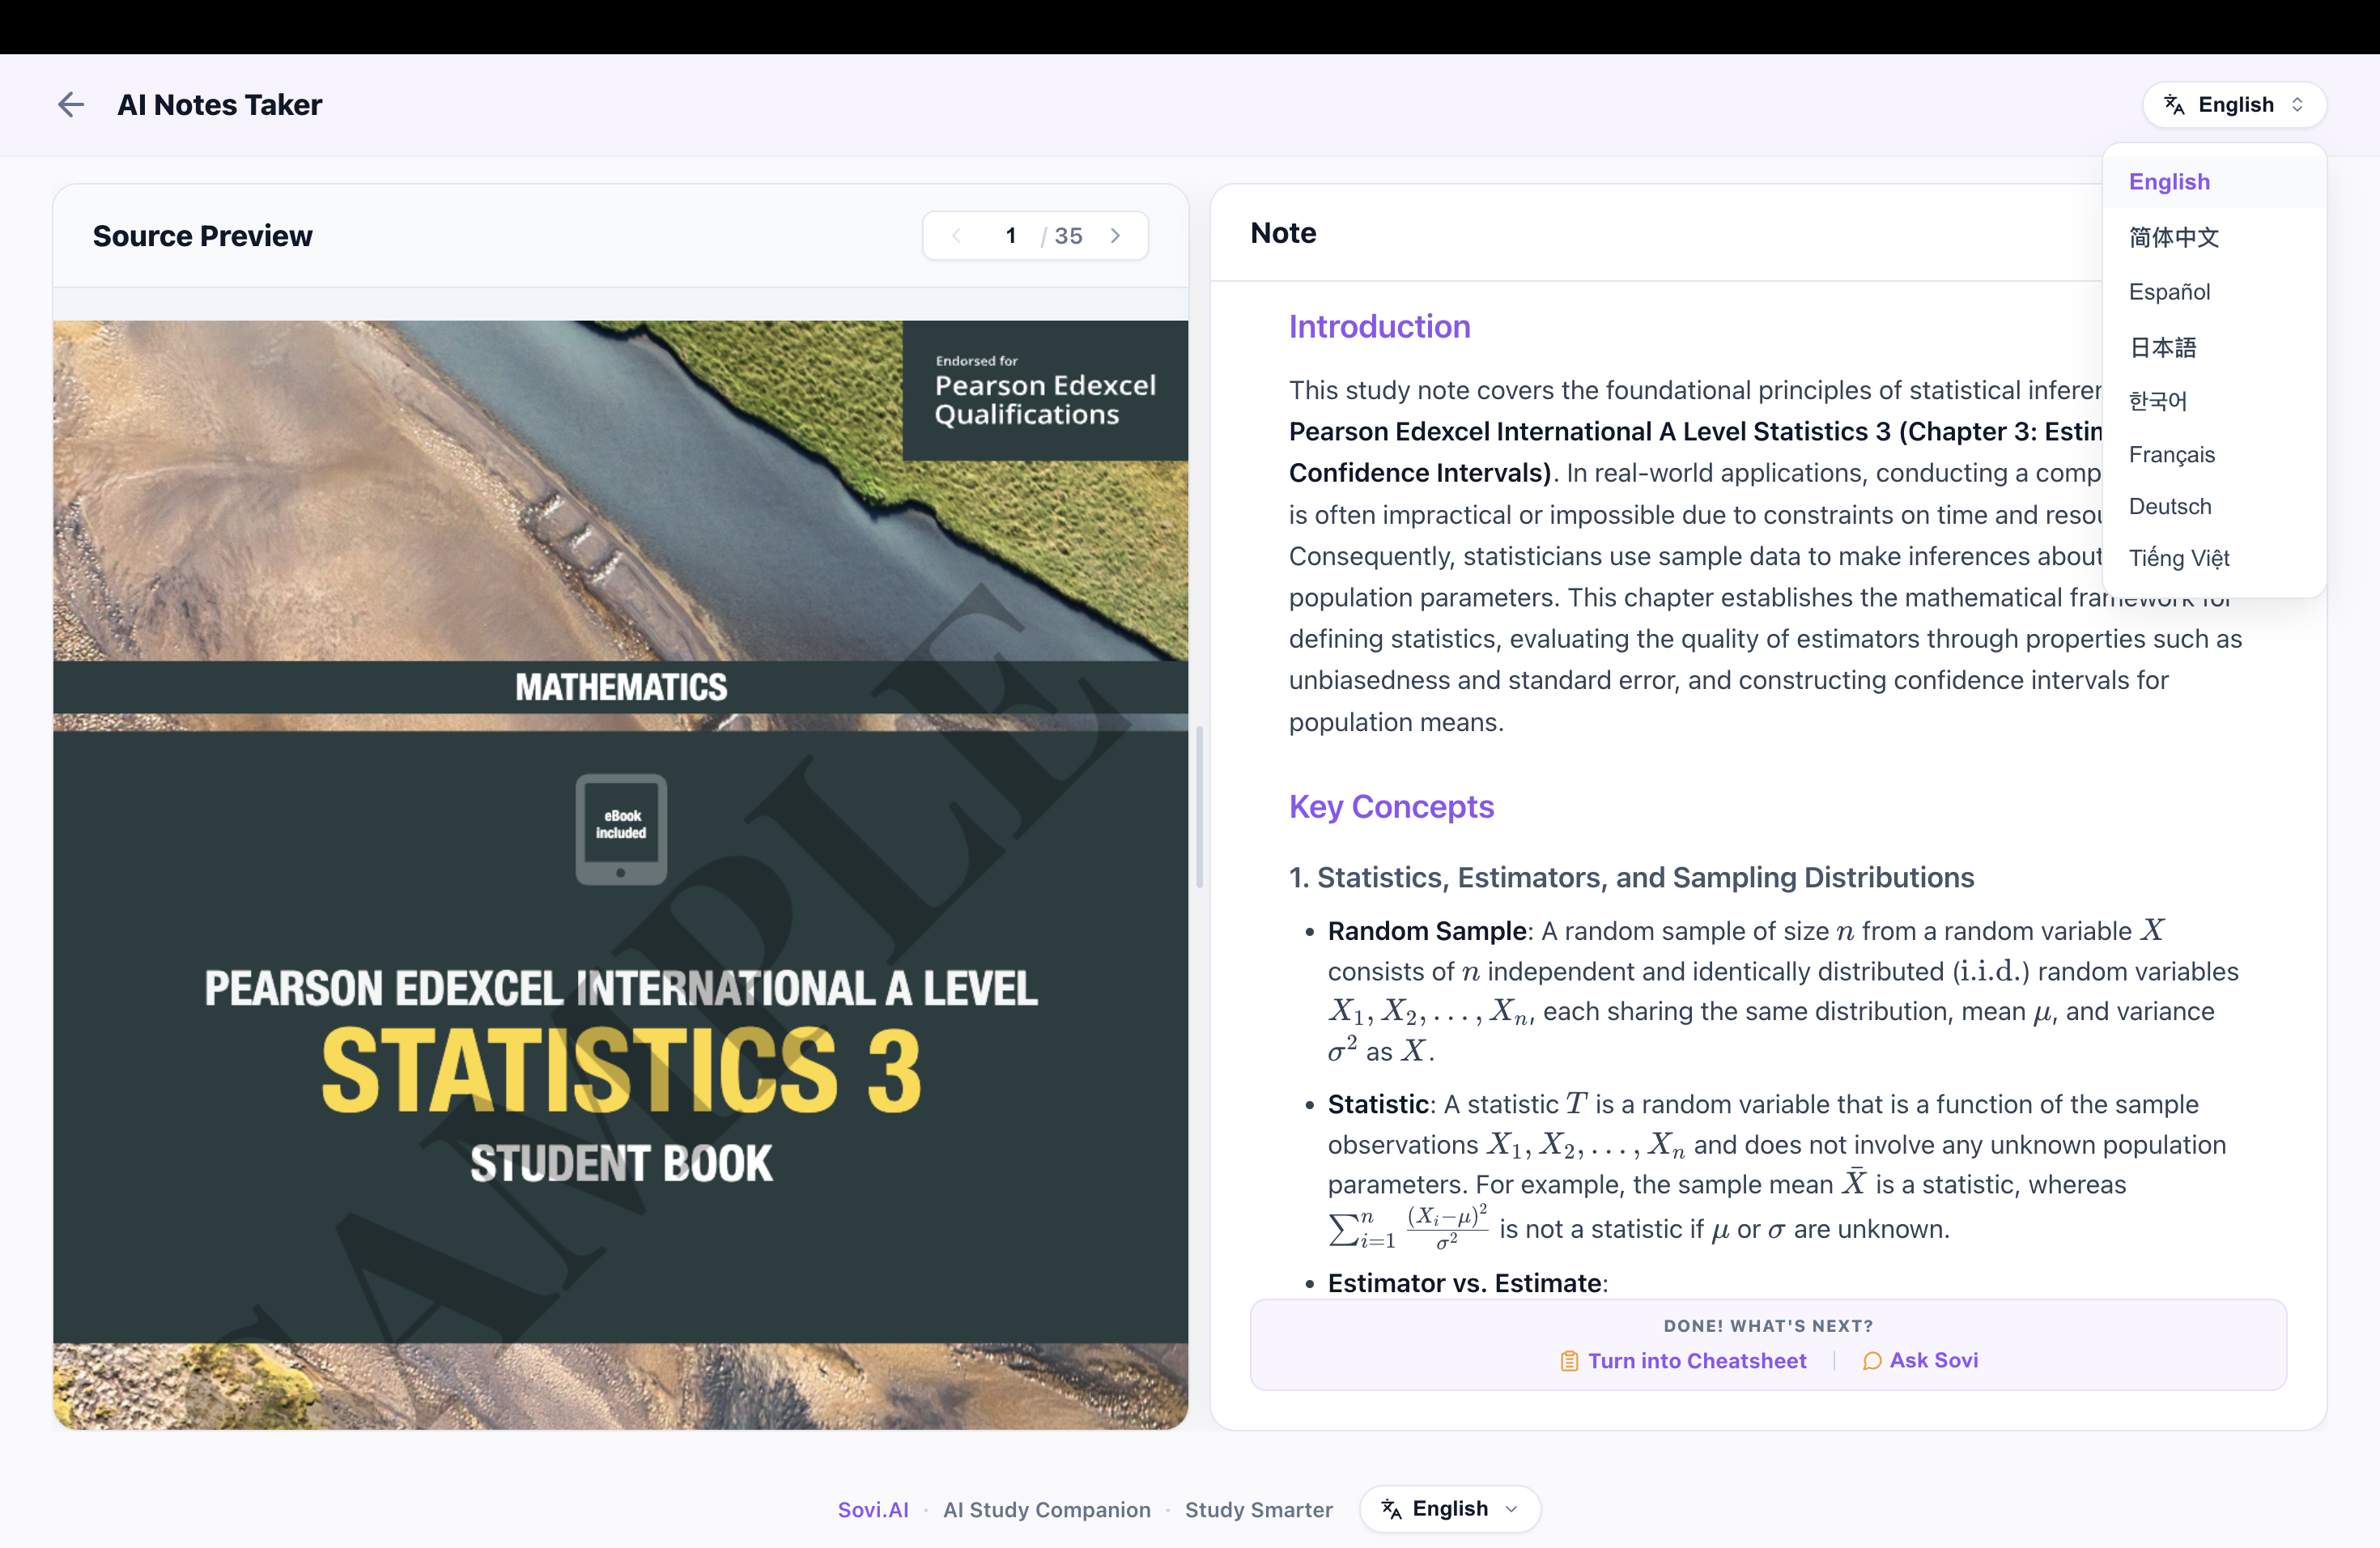Click the '1. Statistics, Estimators, and Sampling Distributions' subheading
Viewport: 2380px width, 1548px height.
click(1631, 877)
